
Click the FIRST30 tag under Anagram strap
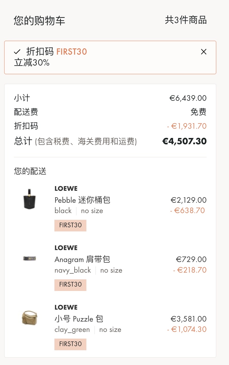click(x=70, y=285)
